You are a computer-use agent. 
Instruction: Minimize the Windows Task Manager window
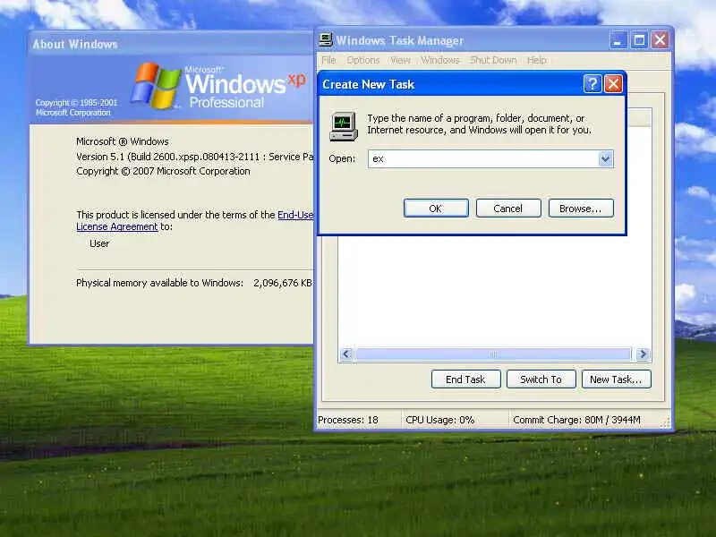coord(618,40)
